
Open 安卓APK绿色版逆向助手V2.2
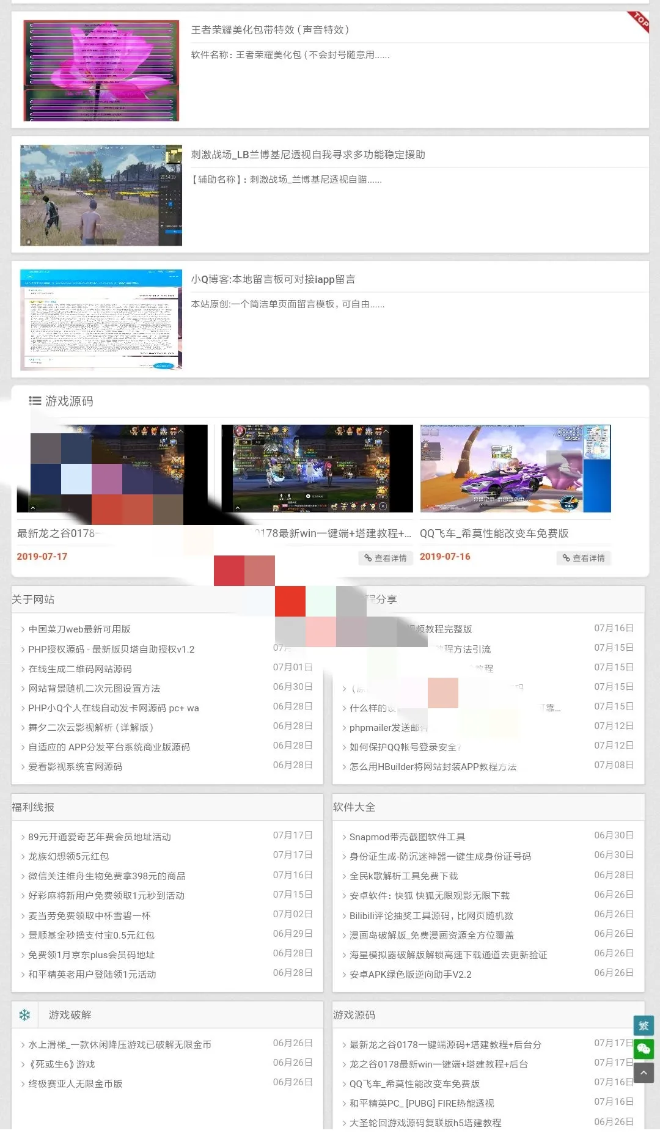[410, 974]
